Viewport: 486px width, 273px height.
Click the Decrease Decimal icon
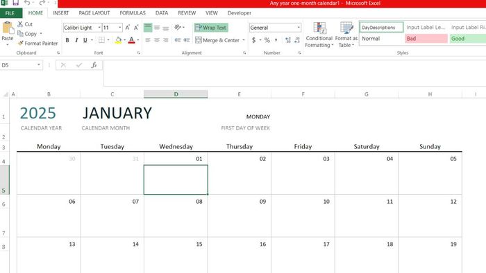(297, 40)
